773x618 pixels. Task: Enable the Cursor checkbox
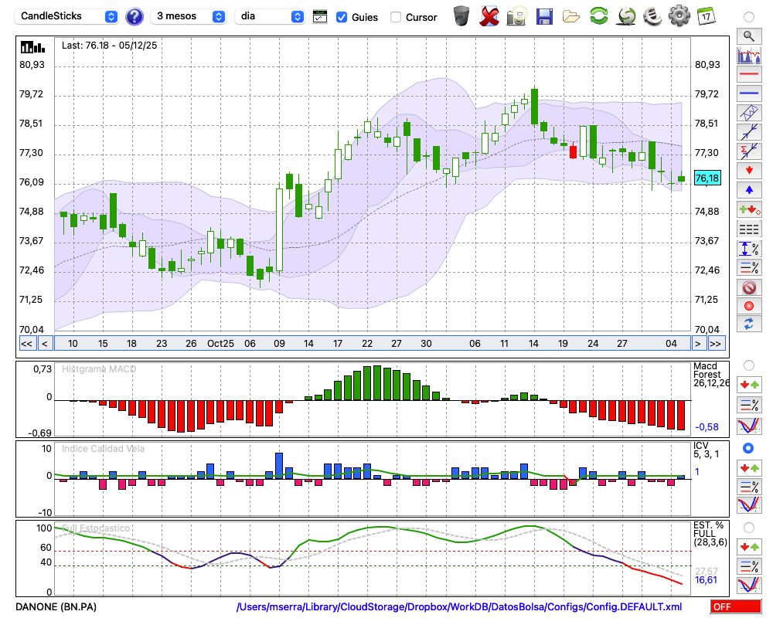(x=396, y=17)
